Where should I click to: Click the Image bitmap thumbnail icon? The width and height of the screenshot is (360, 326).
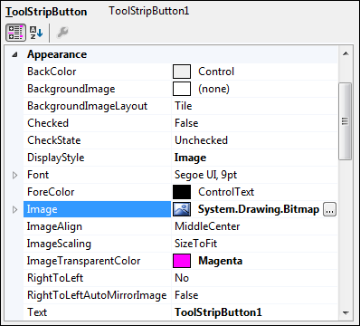[x=182, y=209]
